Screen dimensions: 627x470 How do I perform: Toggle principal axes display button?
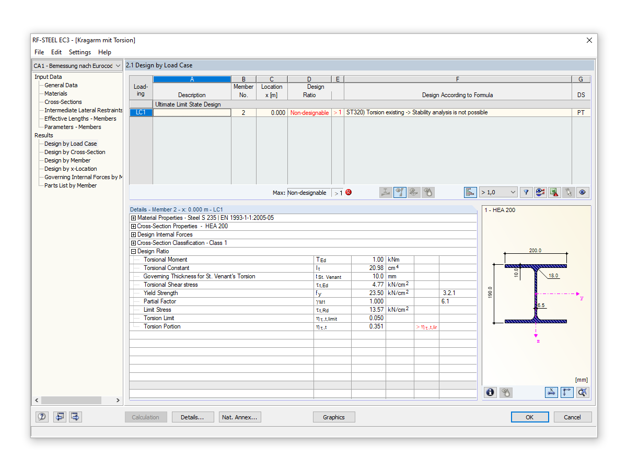pos(567,392)
